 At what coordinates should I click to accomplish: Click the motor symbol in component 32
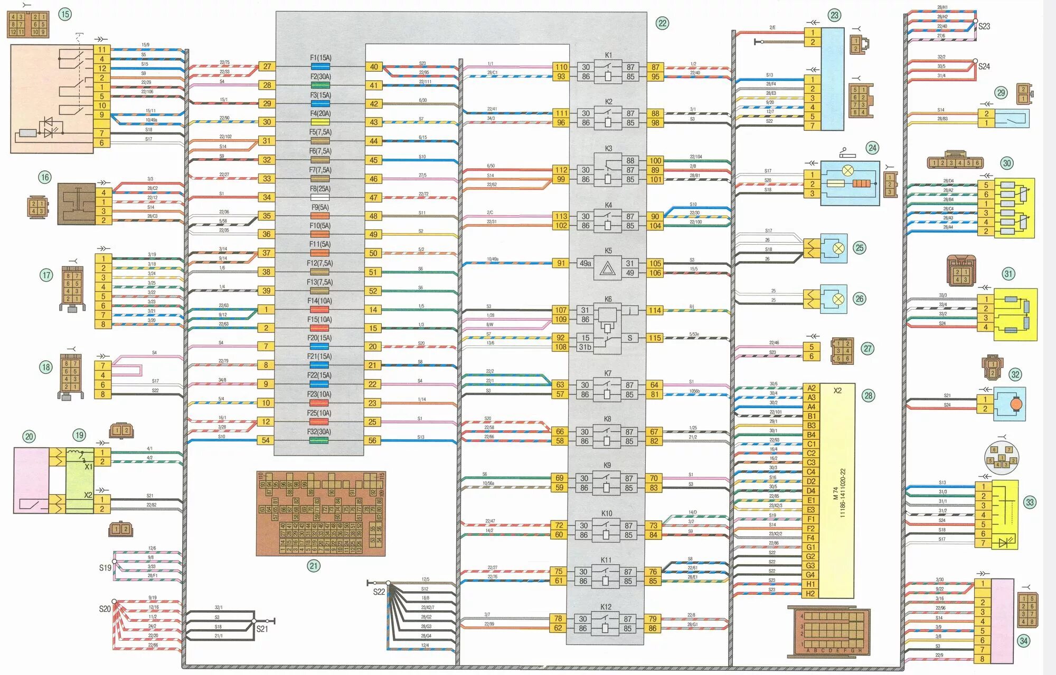[x=1015, y=404]
